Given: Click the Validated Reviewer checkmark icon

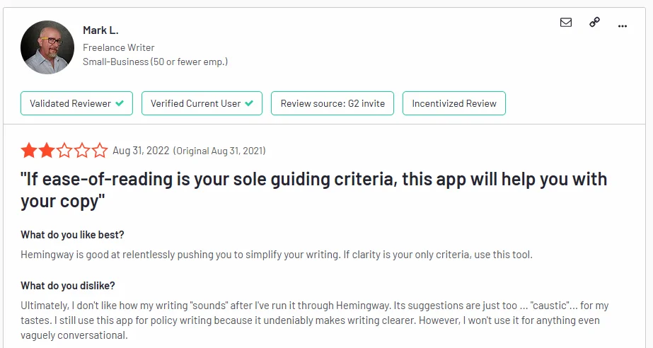Looking at the screenshot, I should click(x=120, y=103).
